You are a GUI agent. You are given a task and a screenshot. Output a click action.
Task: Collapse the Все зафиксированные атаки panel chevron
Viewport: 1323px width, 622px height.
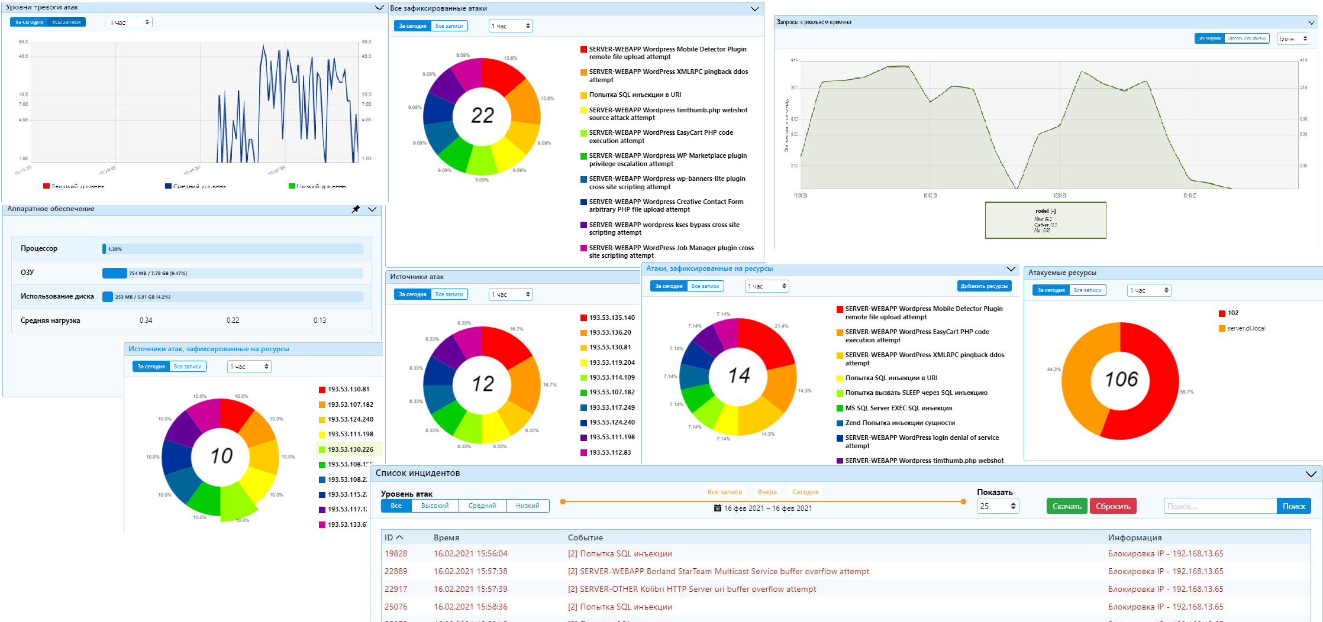coord(754,9)
